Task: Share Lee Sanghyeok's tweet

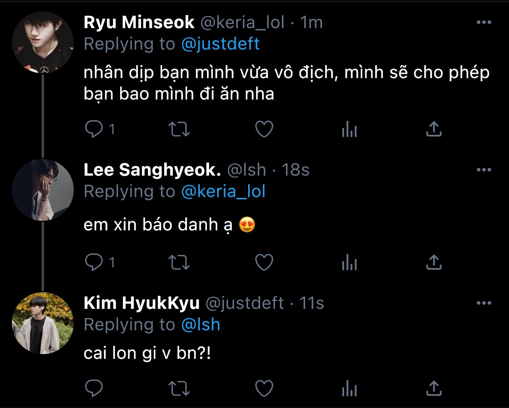Action: tap(434, 262)
